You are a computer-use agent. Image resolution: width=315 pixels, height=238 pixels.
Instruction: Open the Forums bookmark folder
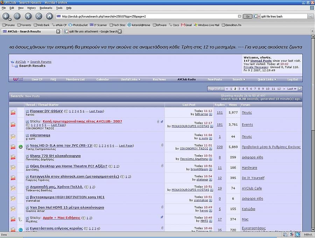pos(8,25)
